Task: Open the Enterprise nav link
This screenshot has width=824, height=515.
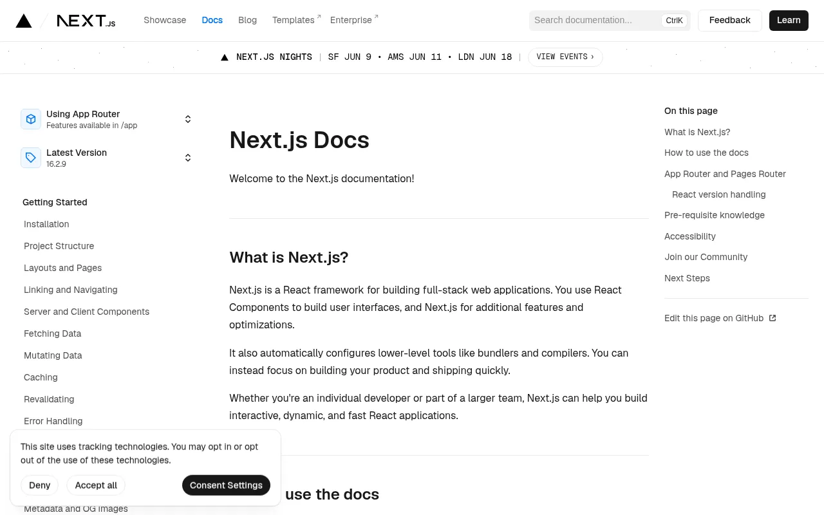Action: (354, 20)
